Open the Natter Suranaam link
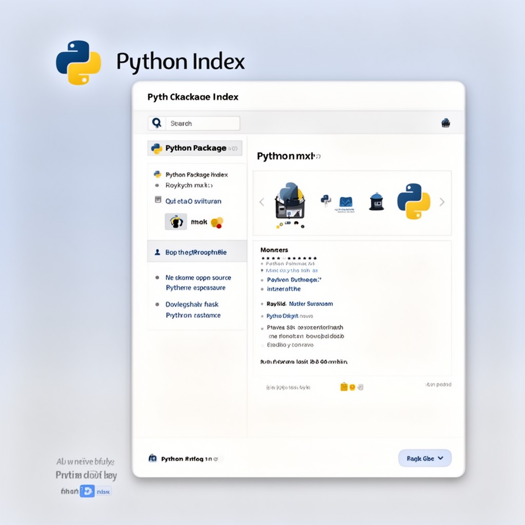This screenshot has height=525, width=525. (311, 304)
